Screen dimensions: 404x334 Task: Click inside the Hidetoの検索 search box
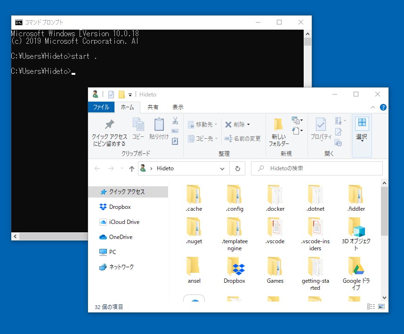(315, 168)
